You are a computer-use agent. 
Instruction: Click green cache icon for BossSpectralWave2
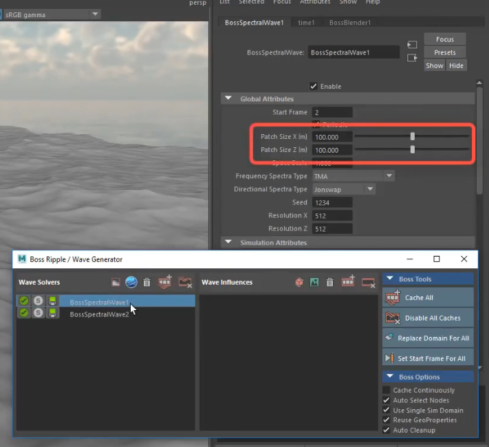coord(52,313)
